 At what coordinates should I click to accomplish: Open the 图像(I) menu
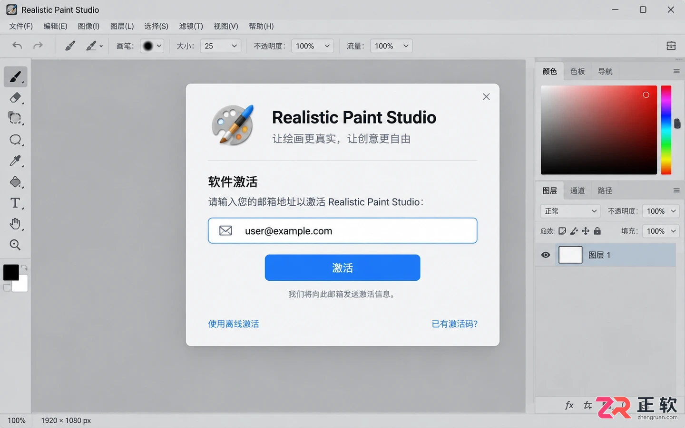pyautogui.click(x=88, y=26)
